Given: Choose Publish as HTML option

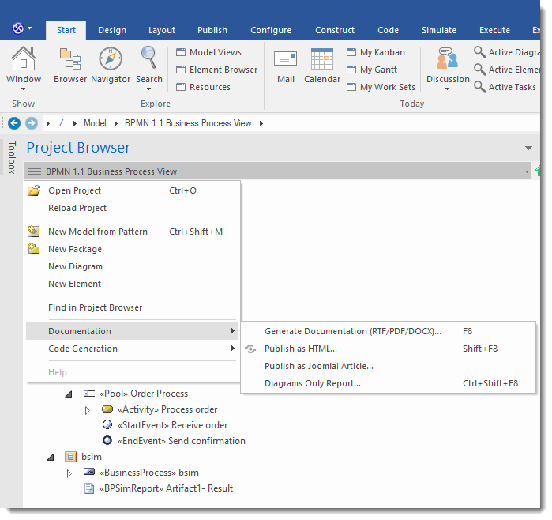Looking at the screenshot, I should 301,349.
